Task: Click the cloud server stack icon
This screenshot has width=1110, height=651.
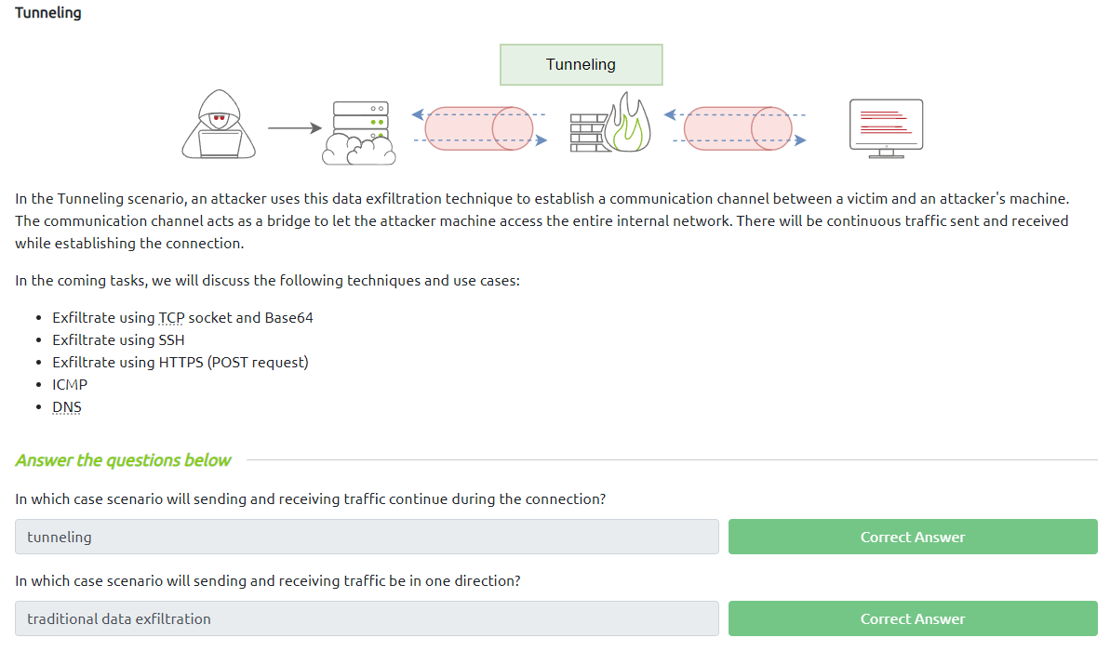Action: click(359, 132)
